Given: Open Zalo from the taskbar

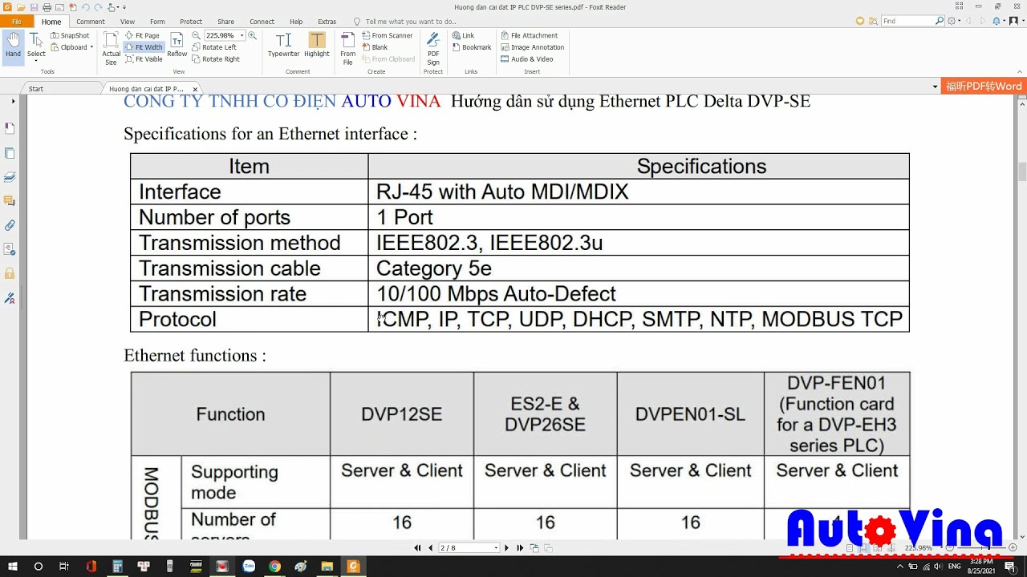Looking at the screenshot, I should pyautogui.click(x=249, y=567).
